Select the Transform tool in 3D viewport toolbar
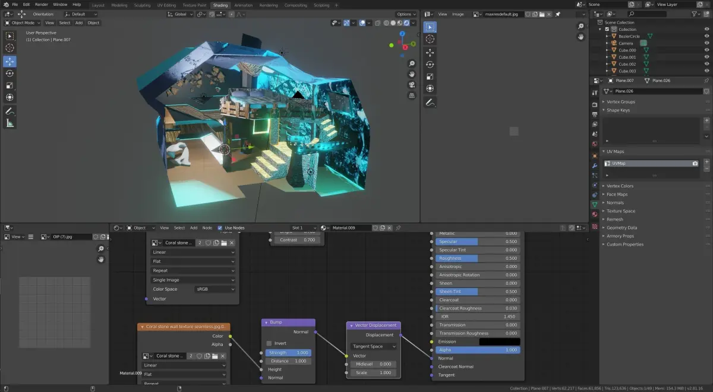Image resolution: width=713 pixels, height=392 pixels. click(x=10, y=97)
